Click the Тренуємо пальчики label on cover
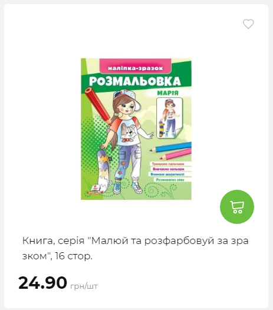The width and height of the screenshot is (273, 310). [x=168, y=164]
